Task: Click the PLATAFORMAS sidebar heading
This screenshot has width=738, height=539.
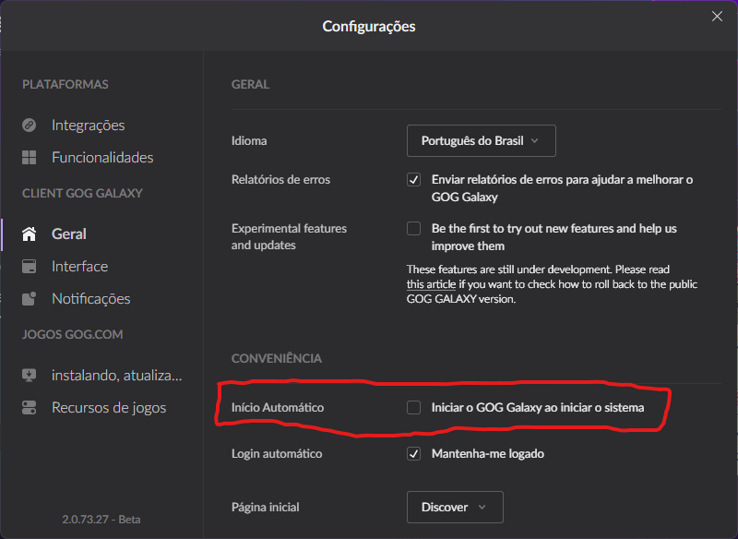Action: [x=65, y=84]
